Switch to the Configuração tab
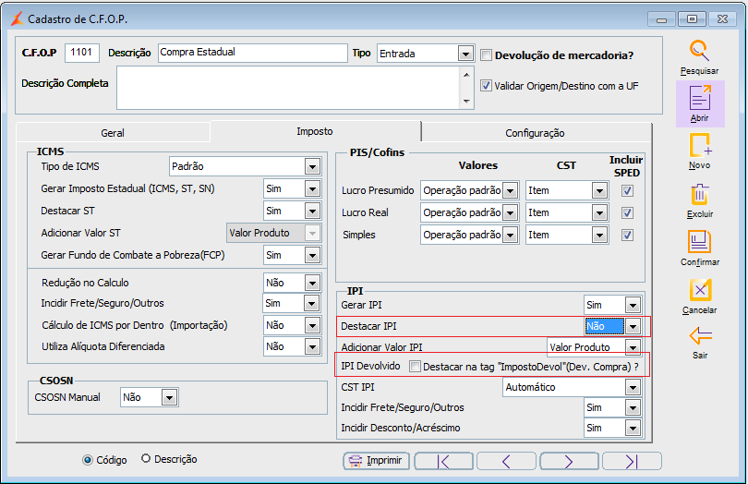This screenshot has width=748, height=484. pos(536,133)
